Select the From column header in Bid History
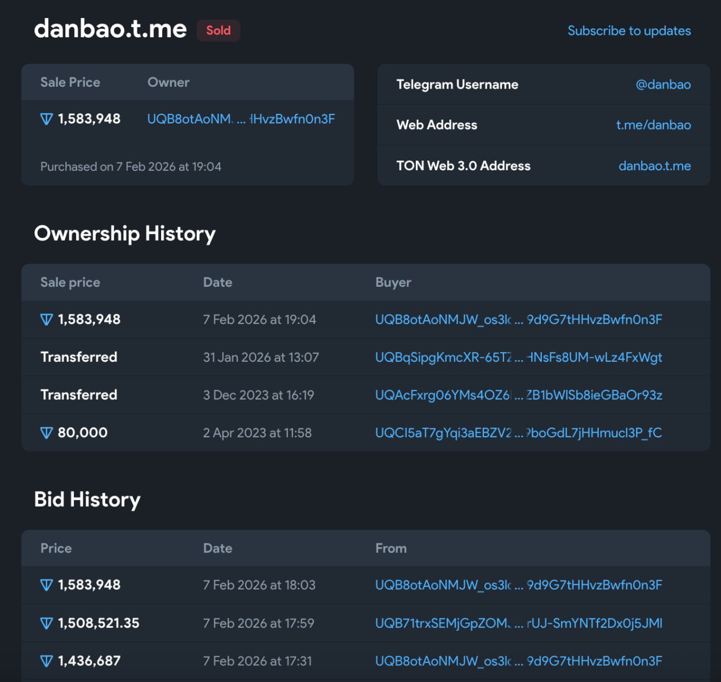This screenshot has height=682, width=721. point(391,548)
